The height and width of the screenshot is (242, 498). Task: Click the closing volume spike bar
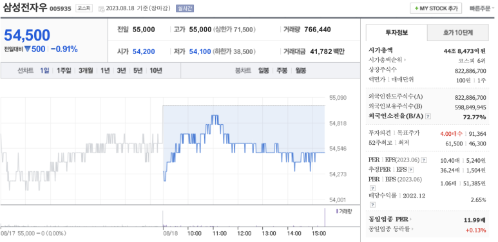325,218
